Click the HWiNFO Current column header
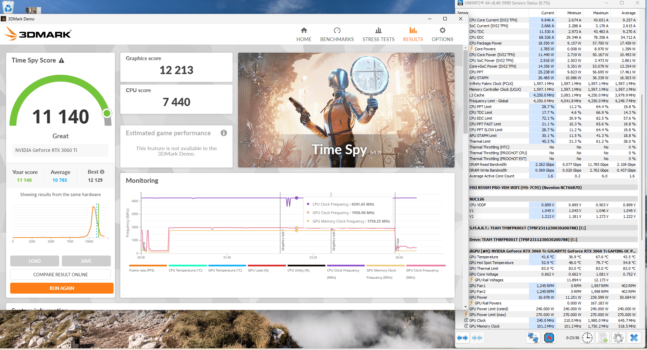Image resolution: width=647 pixels, height=350 pixels. point(542,13)
